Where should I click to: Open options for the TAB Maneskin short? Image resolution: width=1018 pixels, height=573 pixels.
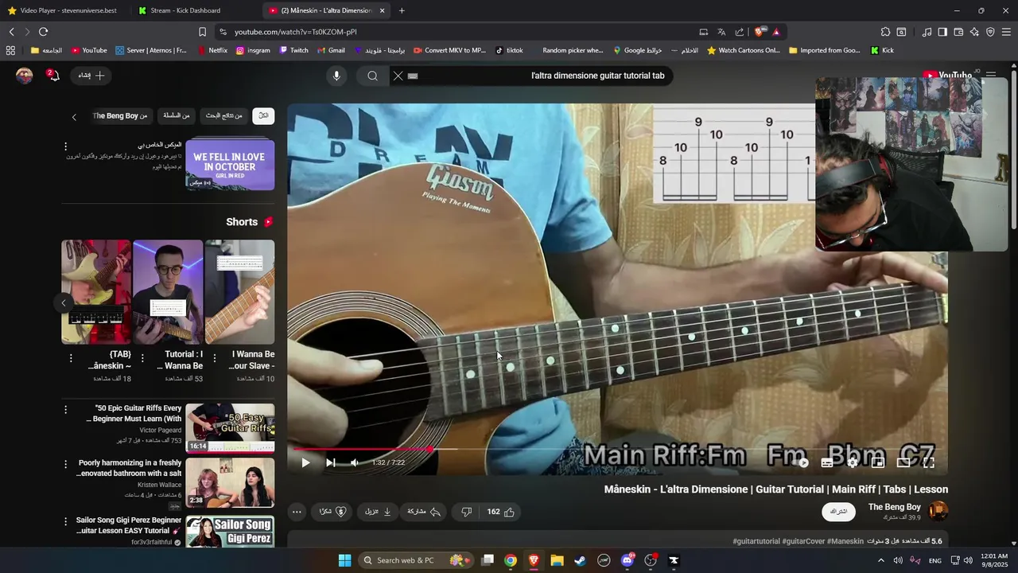(x=71, y=358)
